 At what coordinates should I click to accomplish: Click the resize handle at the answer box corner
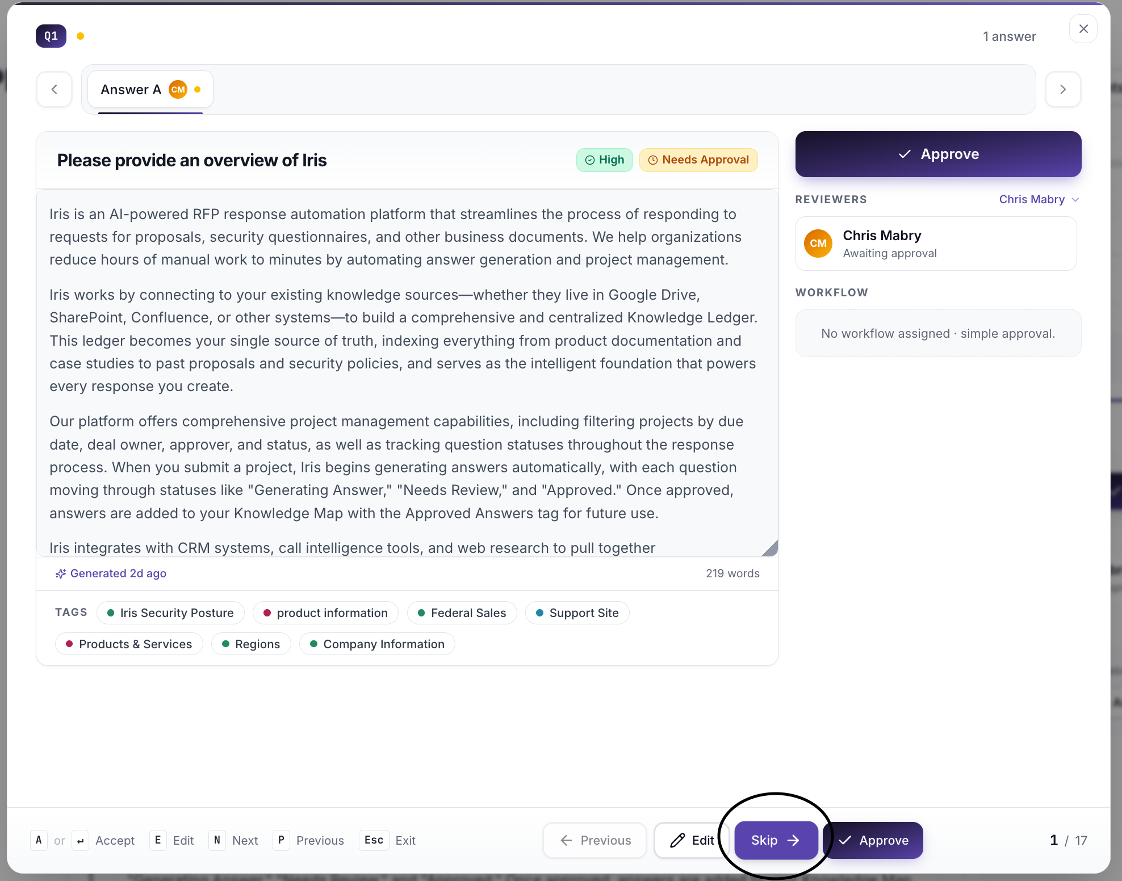pos(770,548)
